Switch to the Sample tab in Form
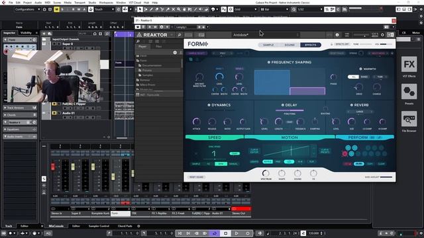The image size is (424, 238). [x=268, y=45]
